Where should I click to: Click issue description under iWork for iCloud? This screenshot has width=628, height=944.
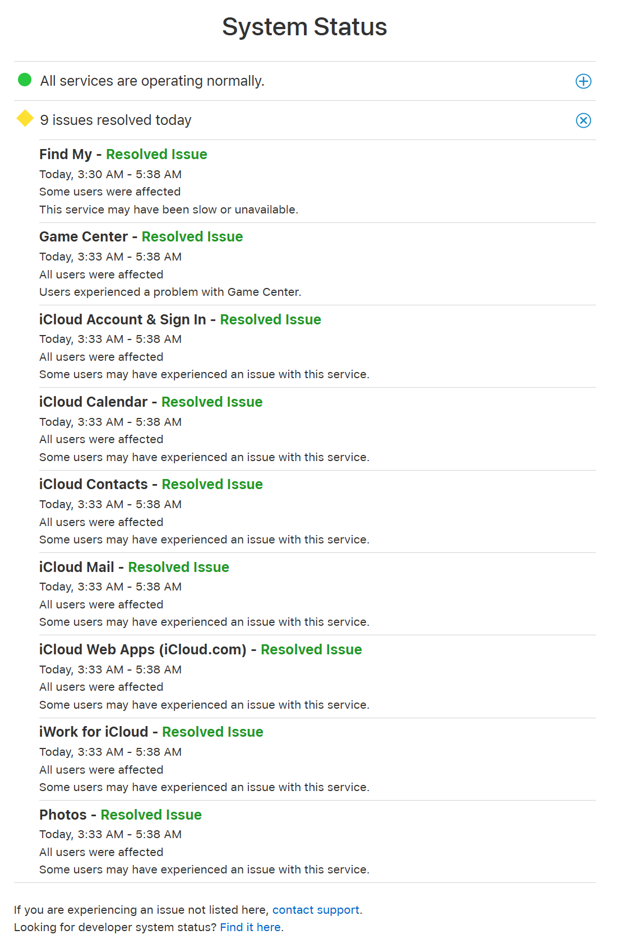coord(204,787)
